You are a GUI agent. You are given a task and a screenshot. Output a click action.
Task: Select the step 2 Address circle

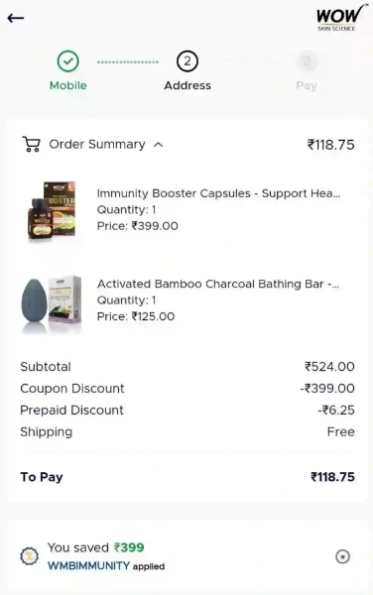pos(187,61)
